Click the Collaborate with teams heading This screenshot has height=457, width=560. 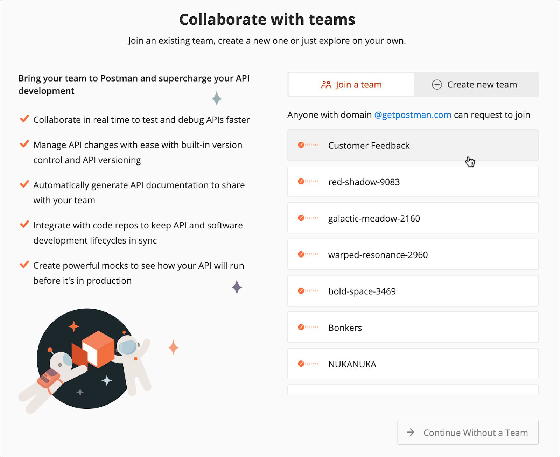coord(267,20)
